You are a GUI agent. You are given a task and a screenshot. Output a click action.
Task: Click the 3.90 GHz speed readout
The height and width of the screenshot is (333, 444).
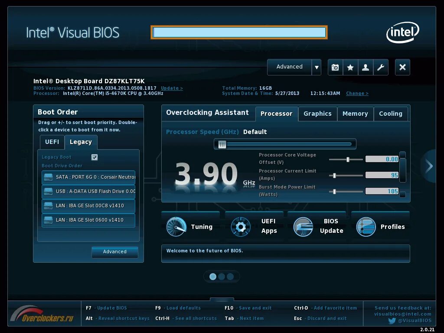click(206, 174)
